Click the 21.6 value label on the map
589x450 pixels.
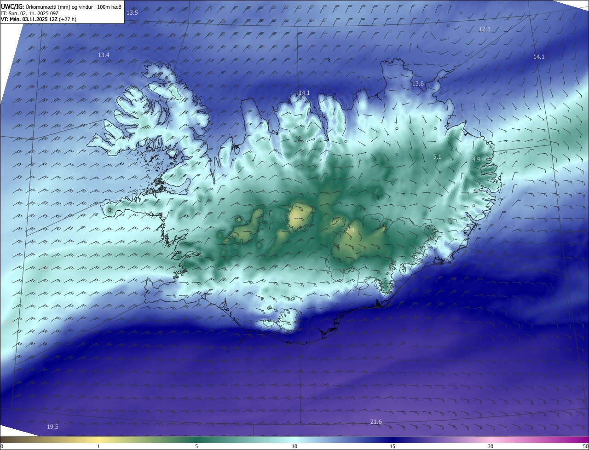pos(376,422)
